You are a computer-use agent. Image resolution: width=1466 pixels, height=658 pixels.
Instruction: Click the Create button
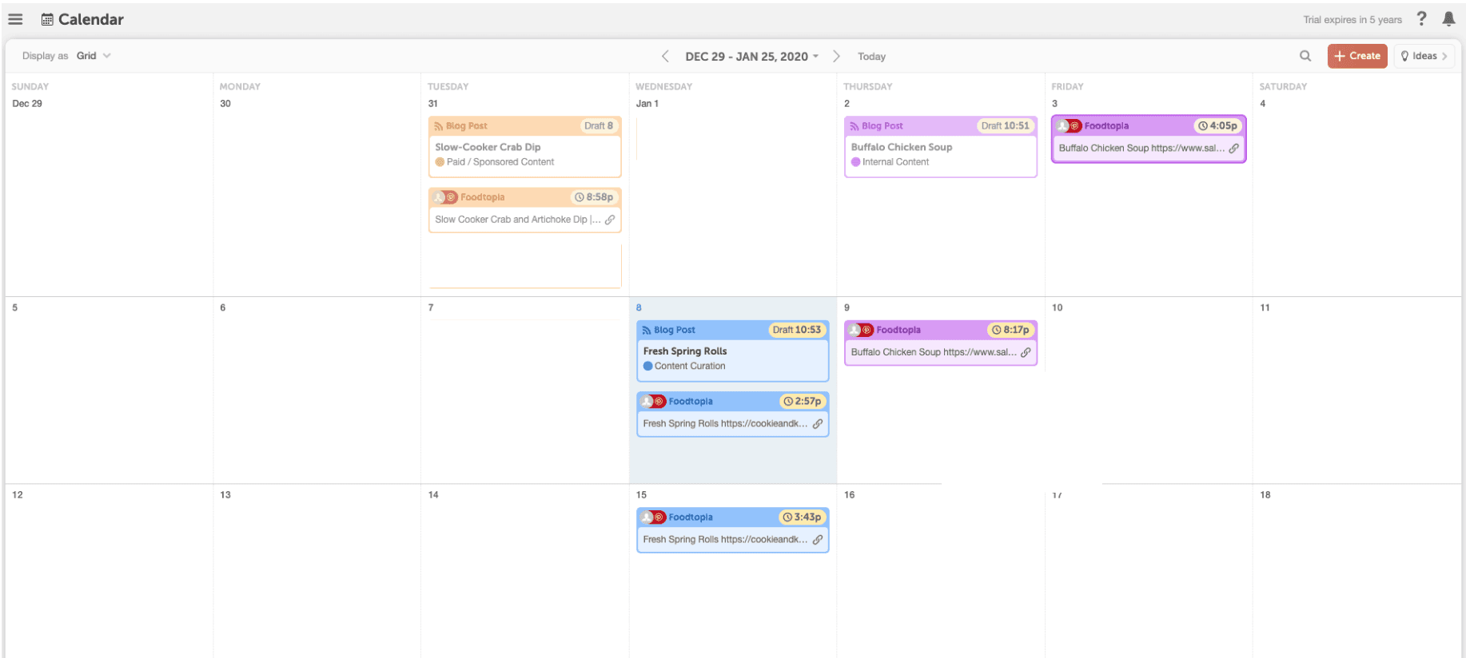click(x=1356, y=56)
